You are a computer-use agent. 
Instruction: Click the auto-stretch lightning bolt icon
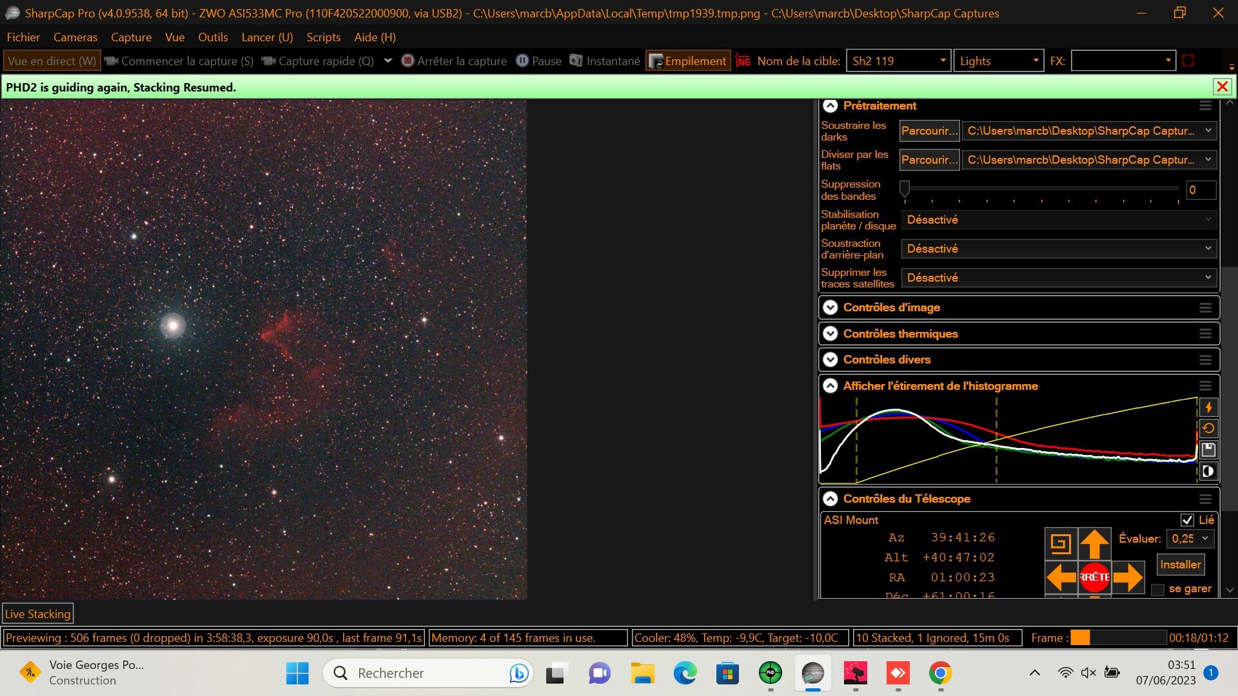point(1208,407)
